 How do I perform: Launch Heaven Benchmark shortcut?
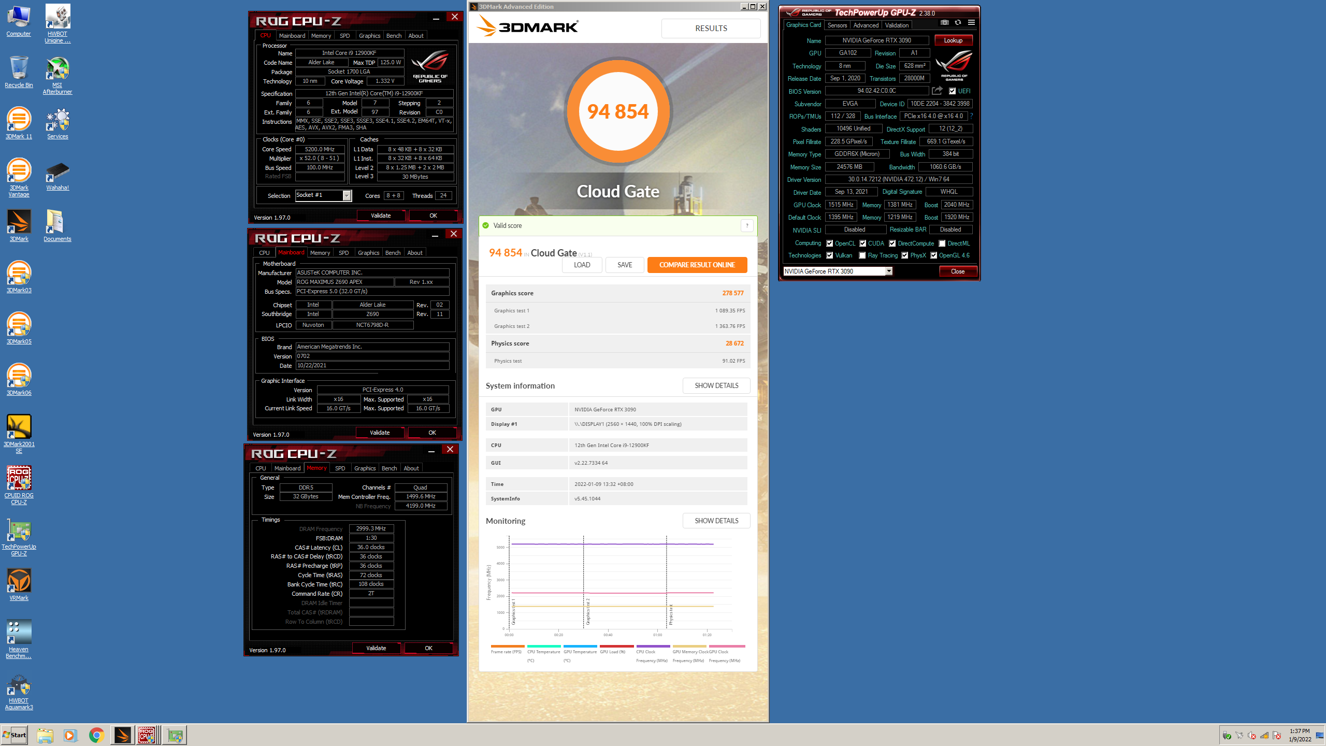(x=19, y=639)
